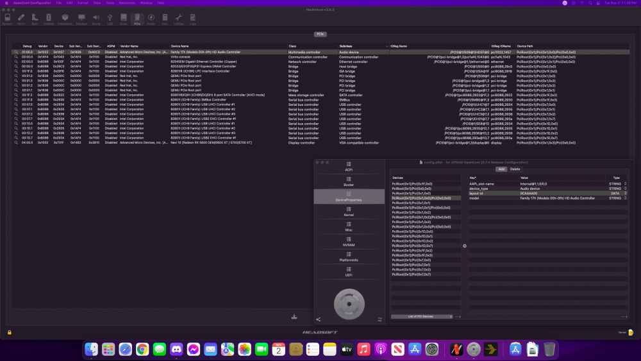
Task: Select the 82545EM Gigabit Ethernet Controller row
Action: pyautogui.click(x=320, y=62)
